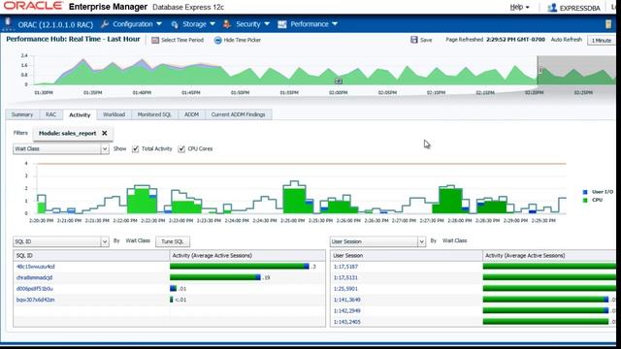The width and height of the screenshot is (621, 349).
Task: Click the Configuration wrench icon
Action: coord(105,24)
